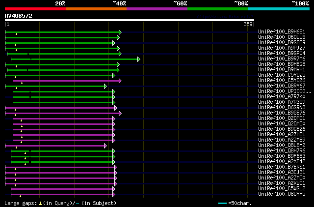Click the orange ~40% identity color segment
The height and width of the screenshot is (207, 314).
(x=96, y=9)
